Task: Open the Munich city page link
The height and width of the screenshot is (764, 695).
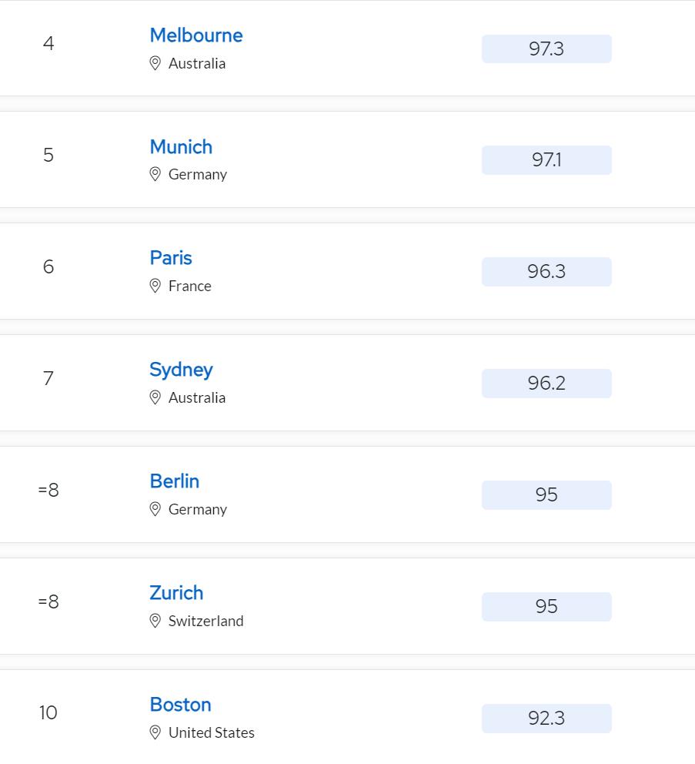Action: [x=181, y=146]
